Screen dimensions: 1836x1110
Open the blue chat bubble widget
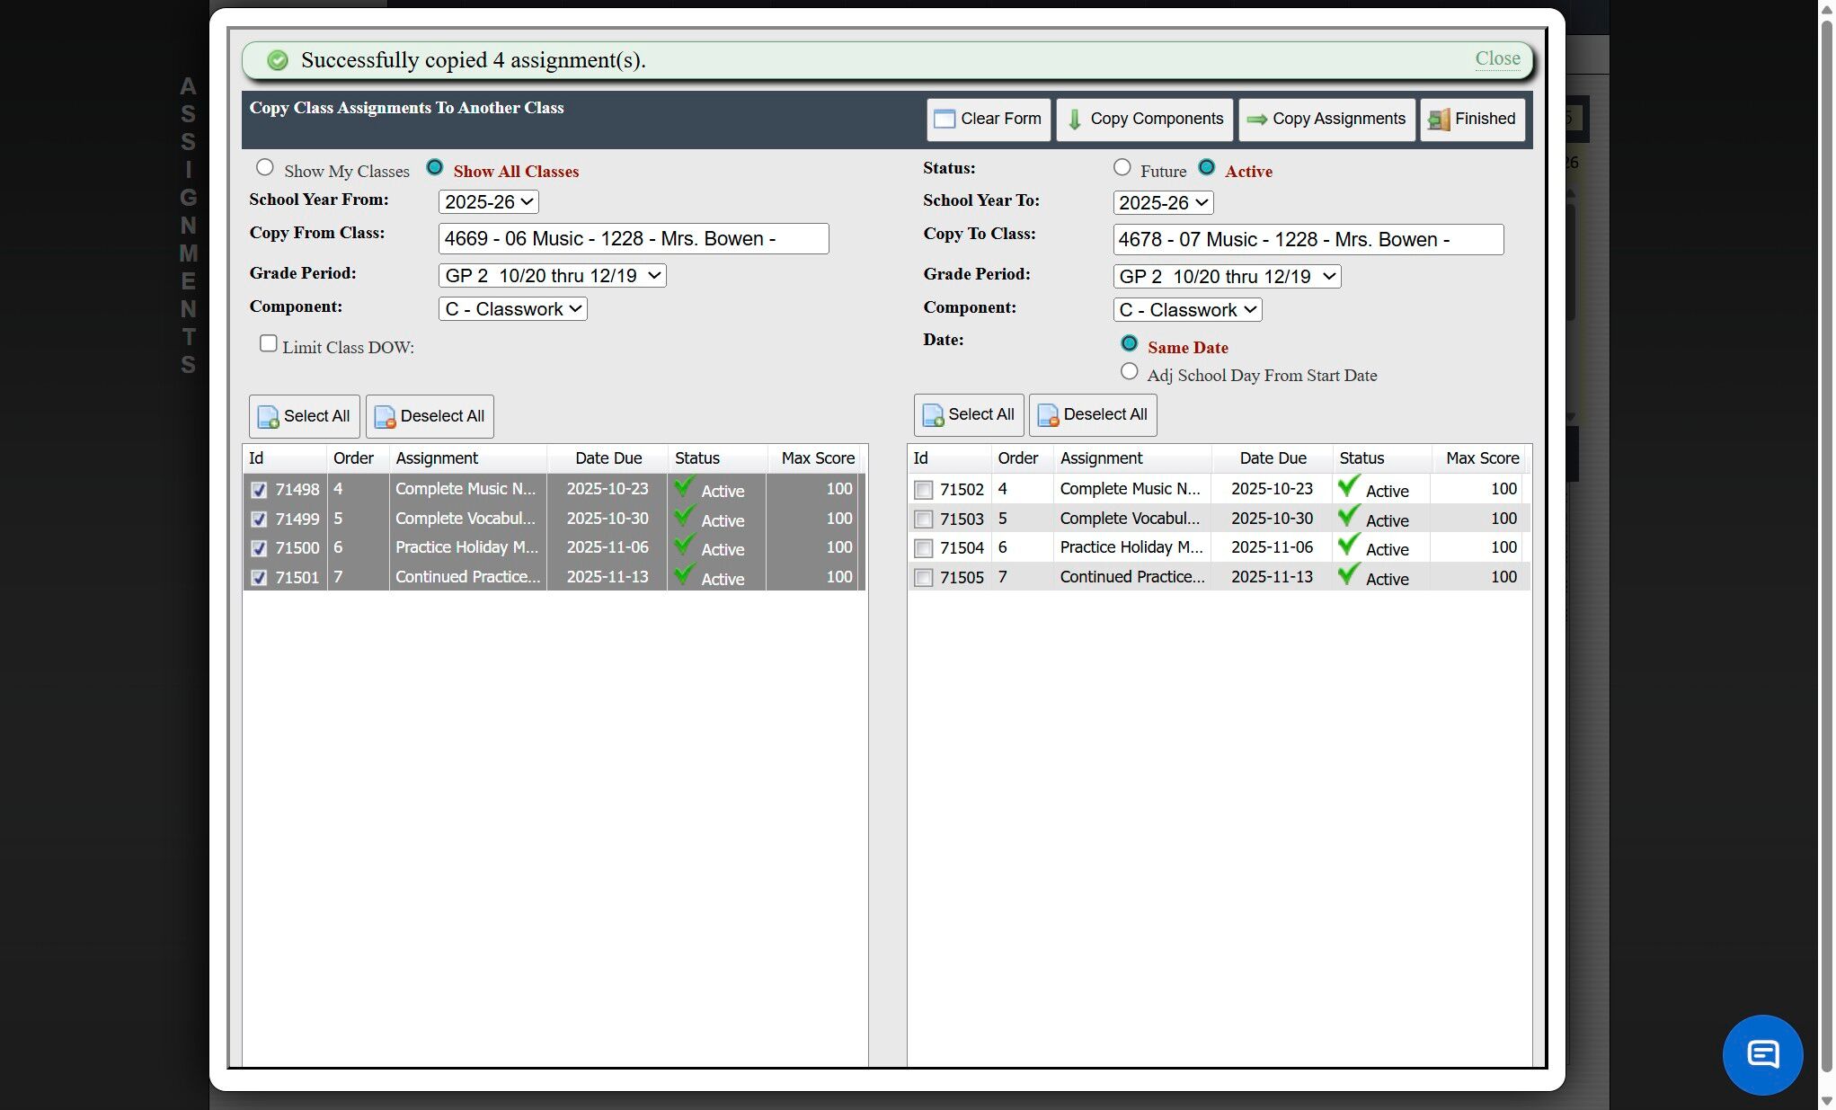pos(1761,1054)
